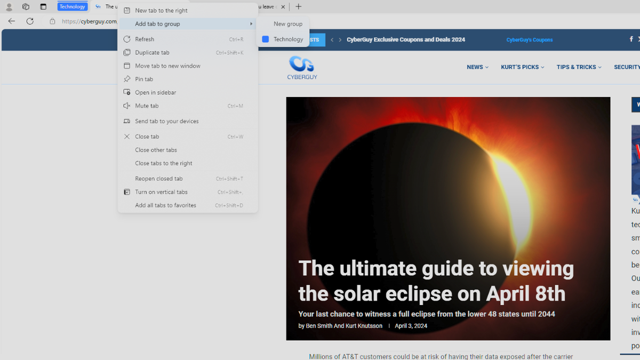Reload the page with the refresh icon
The height and width of the screenshot is (360, 640).
[30, 21]
